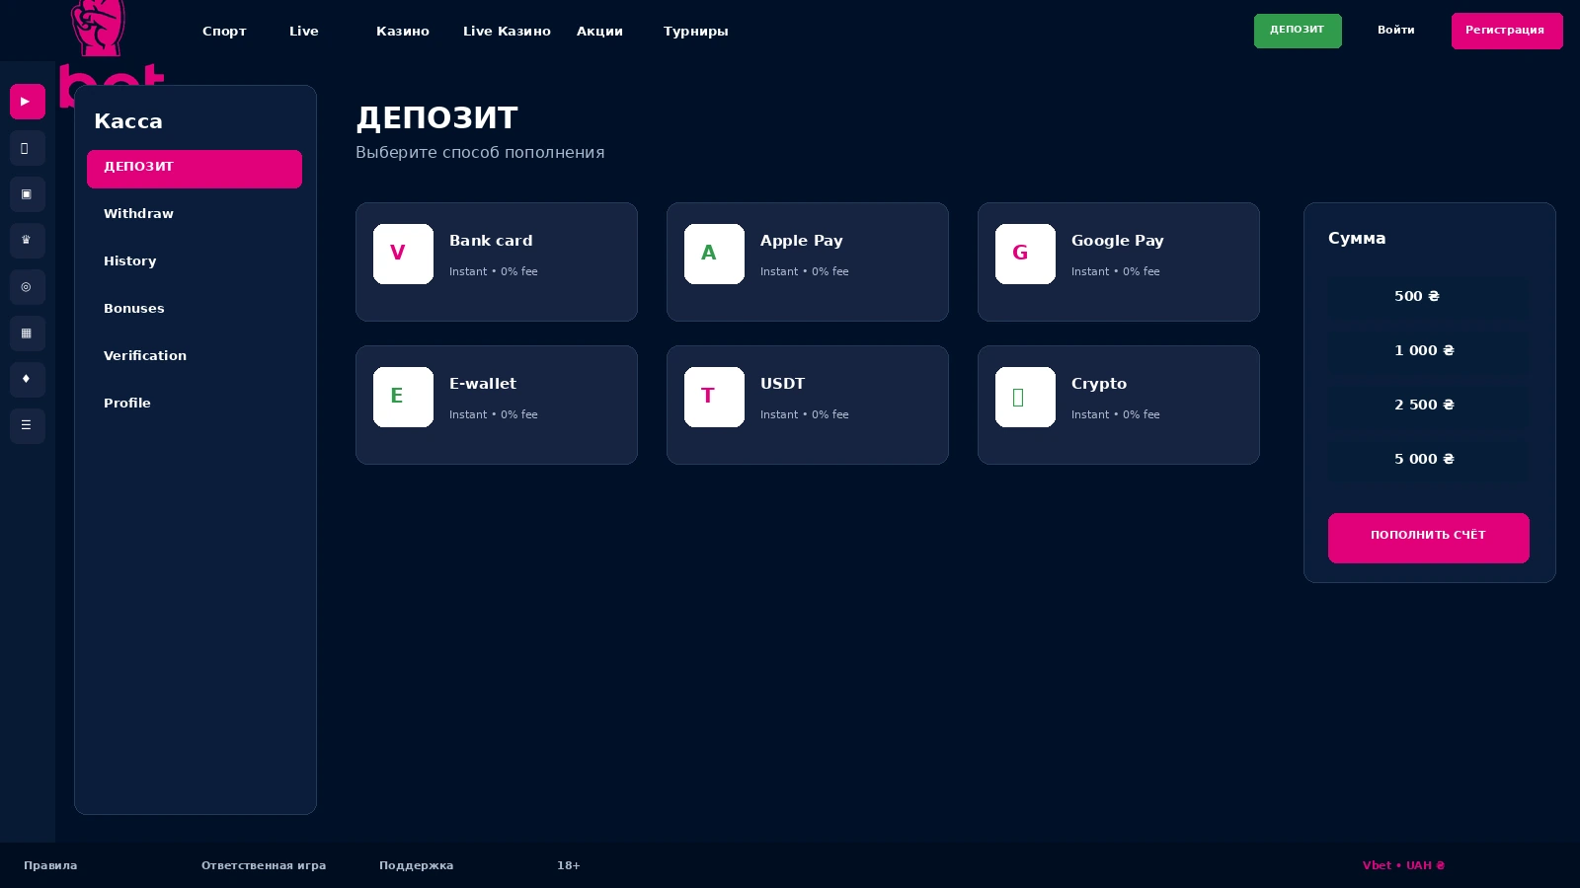Open Казино in top navigation
Screen dimensions: 1580x888
click(403, 32)
